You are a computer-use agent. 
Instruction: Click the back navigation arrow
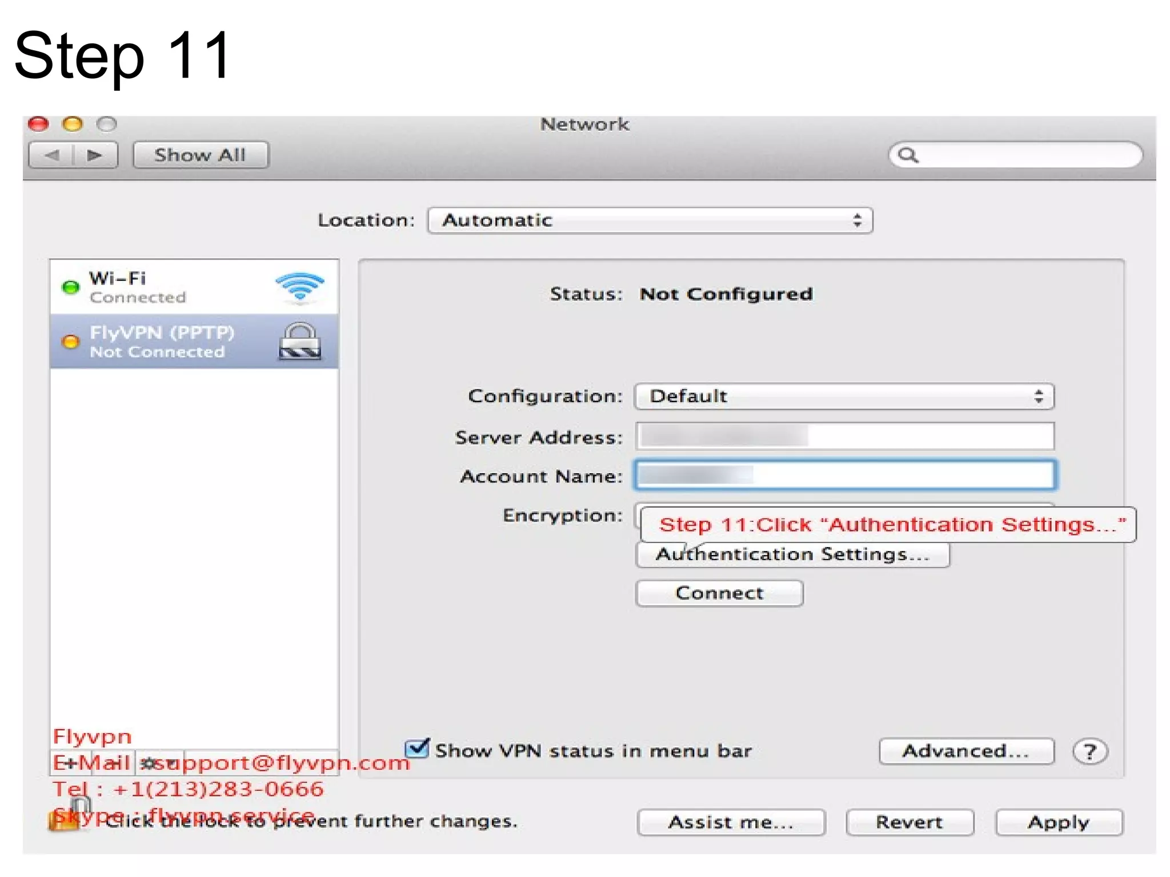point(52,155)
